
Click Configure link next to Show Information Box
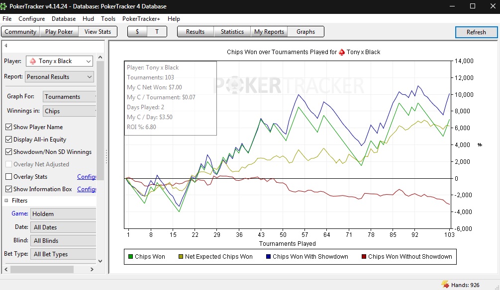(x=87, y=189)
